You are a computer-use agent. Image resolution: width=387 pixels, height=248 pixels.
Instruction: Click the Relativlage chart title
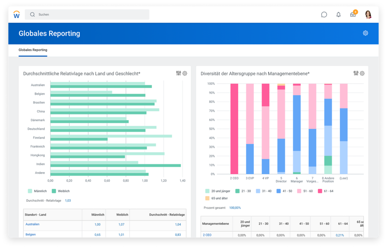[82, 74]
